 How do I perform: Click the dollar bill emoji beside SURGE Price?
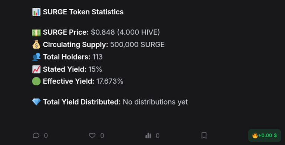(36, 32)
